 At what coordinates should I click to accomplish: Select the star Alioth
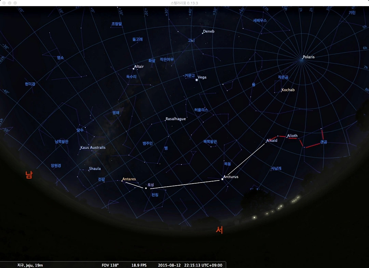(287, 137)
